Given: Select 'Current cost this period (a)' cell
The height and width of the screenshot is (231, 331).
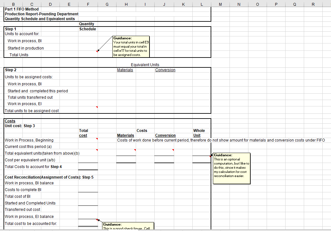Looking at the screenshot, I should [x=28, y=146].
